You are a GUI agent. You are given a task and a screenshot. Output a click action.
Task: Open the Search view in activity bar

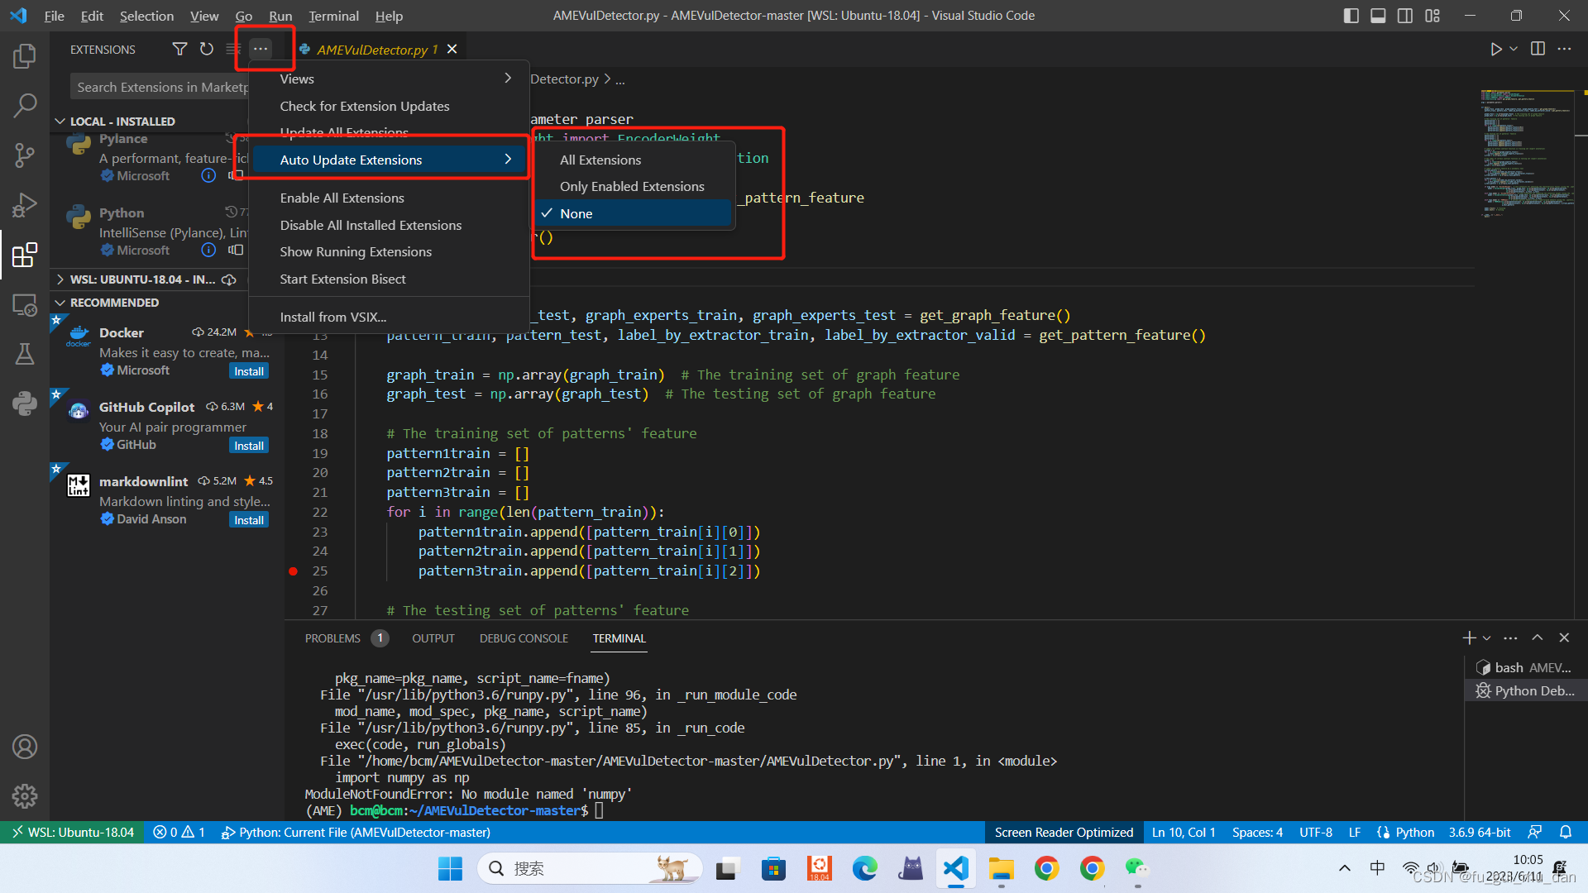(x=25, y=105)
